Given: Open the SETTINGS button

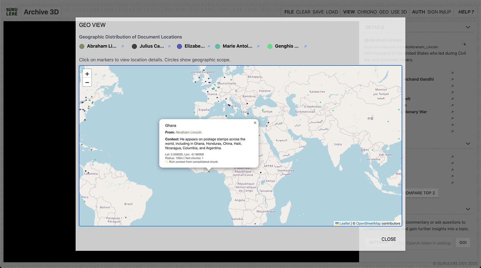Looking at the screenshot, I should (x=379, y=243).
